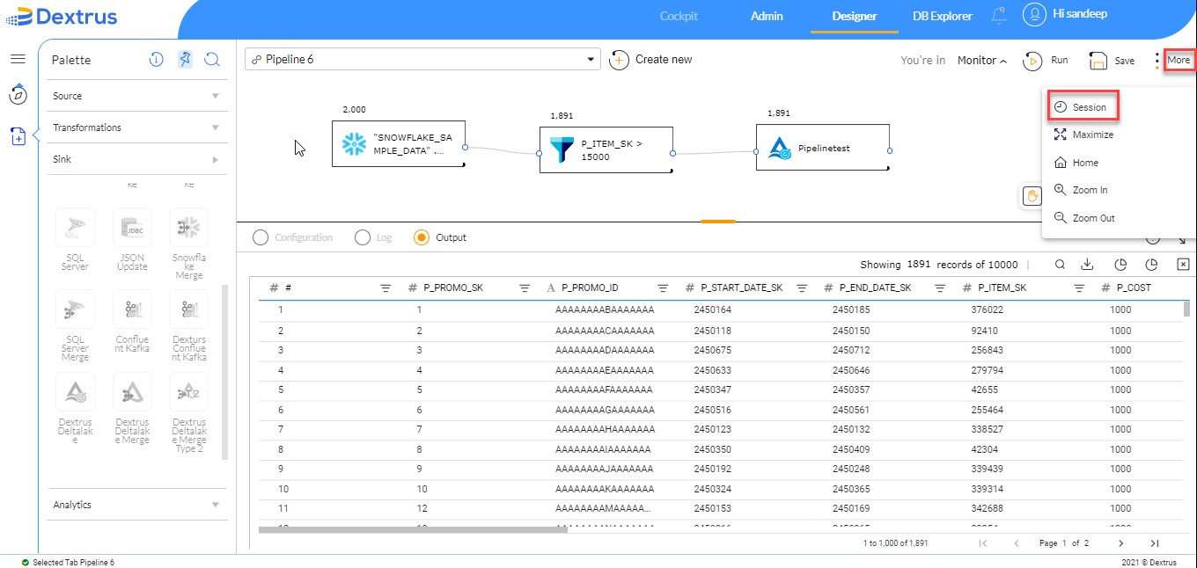This screenshot has height=568, width=1197.
Task: Open the Monitor mode dropdown
Action: pyautogui.click(x=982, y=61)
